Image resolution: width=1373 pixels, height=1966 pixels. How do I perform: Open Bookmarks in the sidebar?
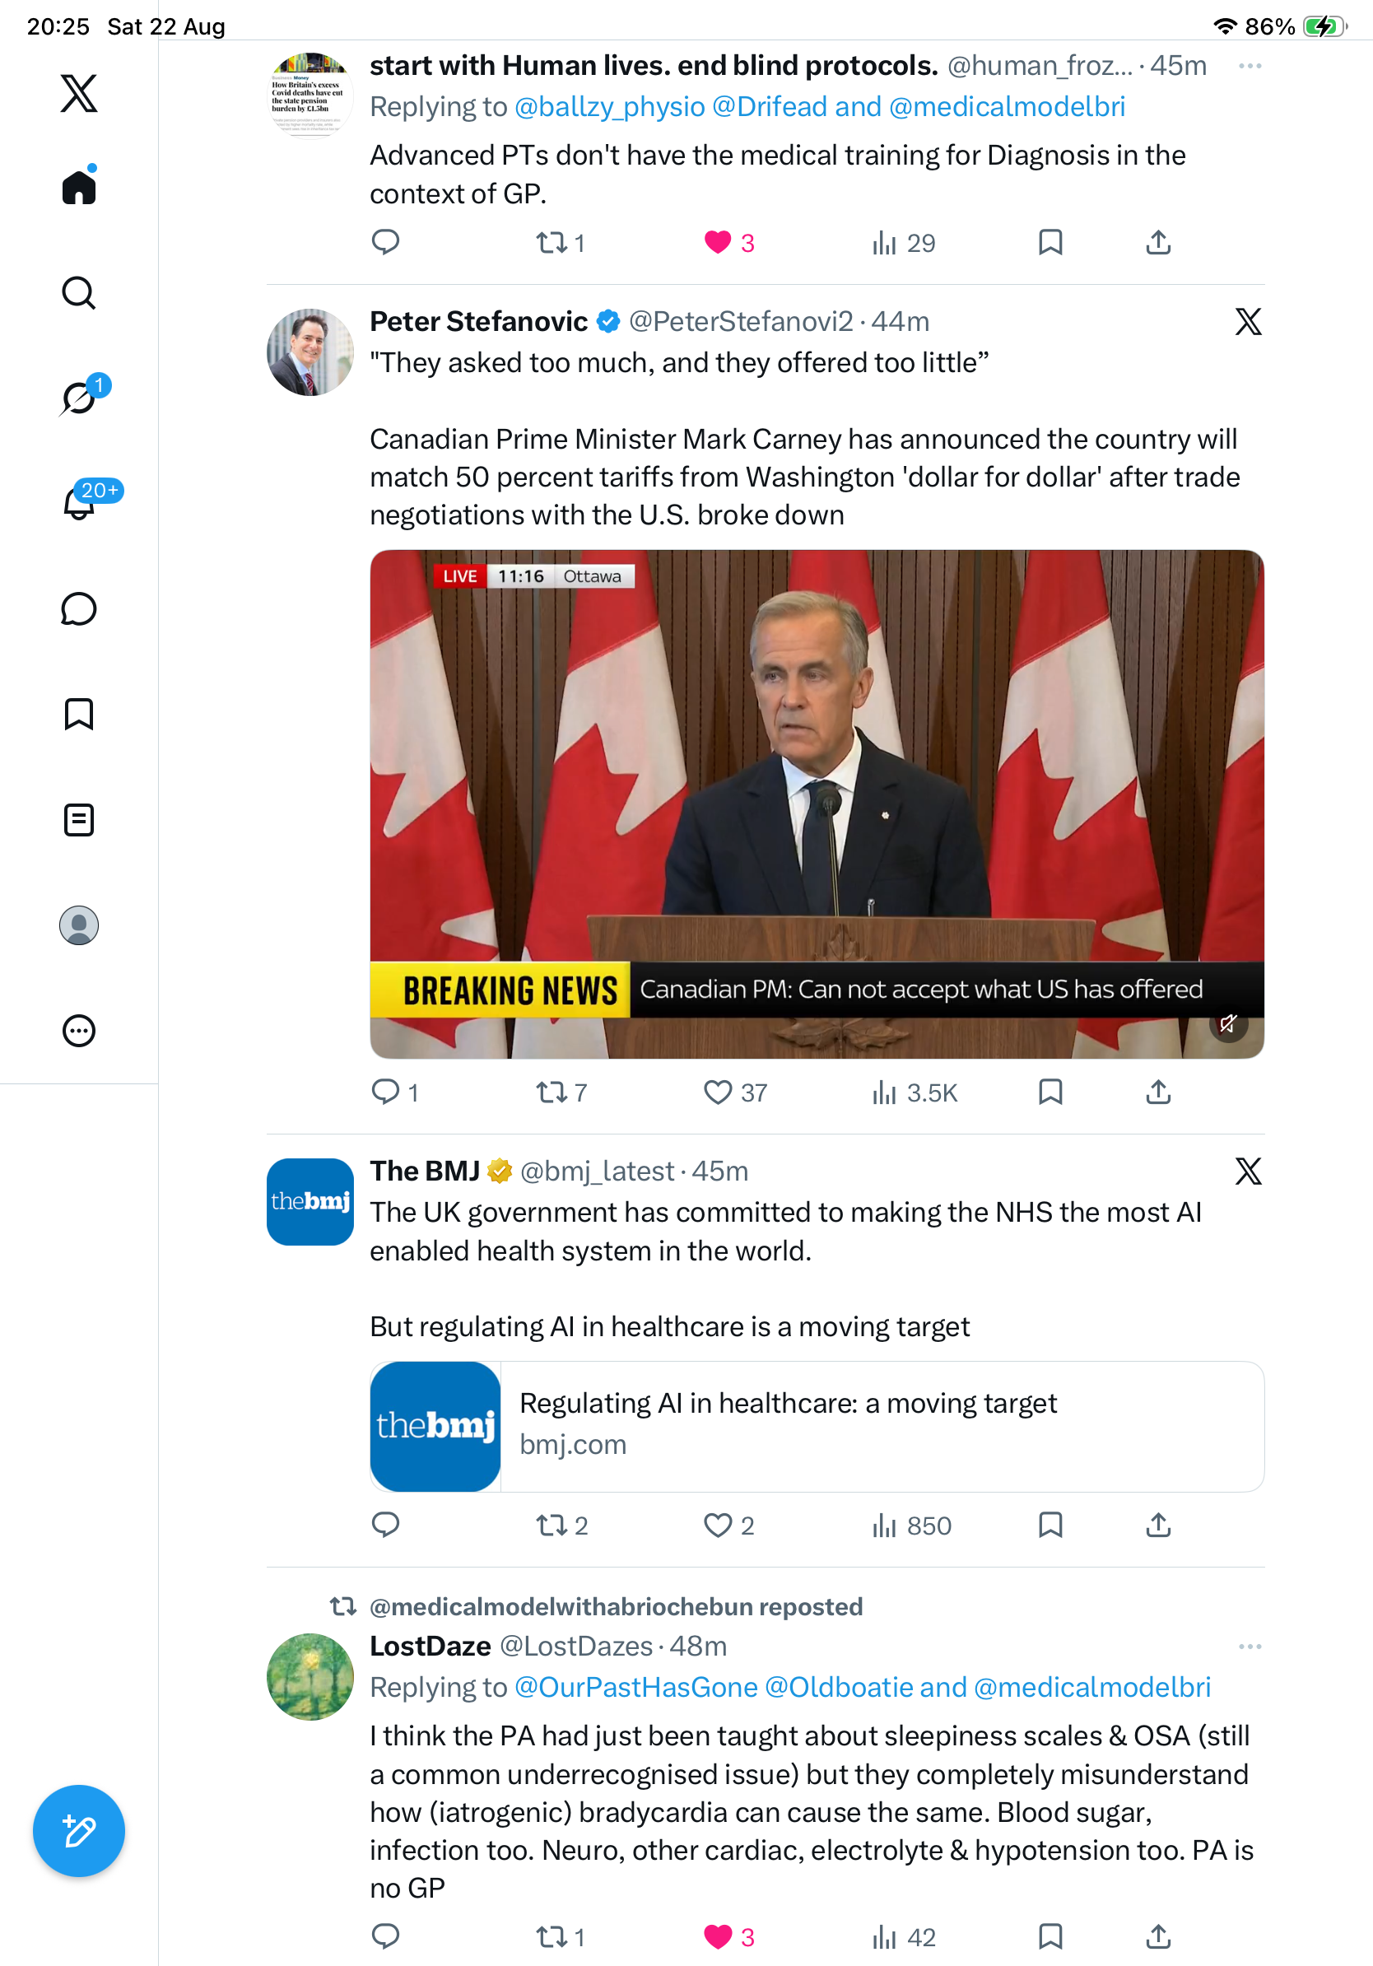[x=79, y=714]
